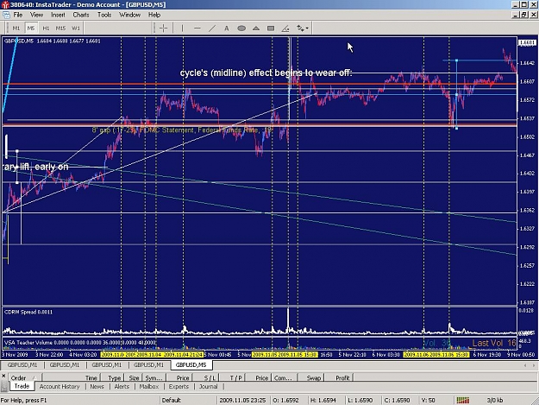The image size is (539, 405).
Task: Click the Default profile in status bar
Action: click(172, 400)
